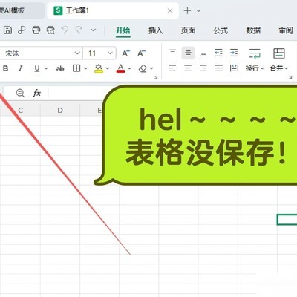Toggle vertical middle alignment
The height and width of the screenshot is (297, 297).
pyautogui.click(x=188, y=53)
